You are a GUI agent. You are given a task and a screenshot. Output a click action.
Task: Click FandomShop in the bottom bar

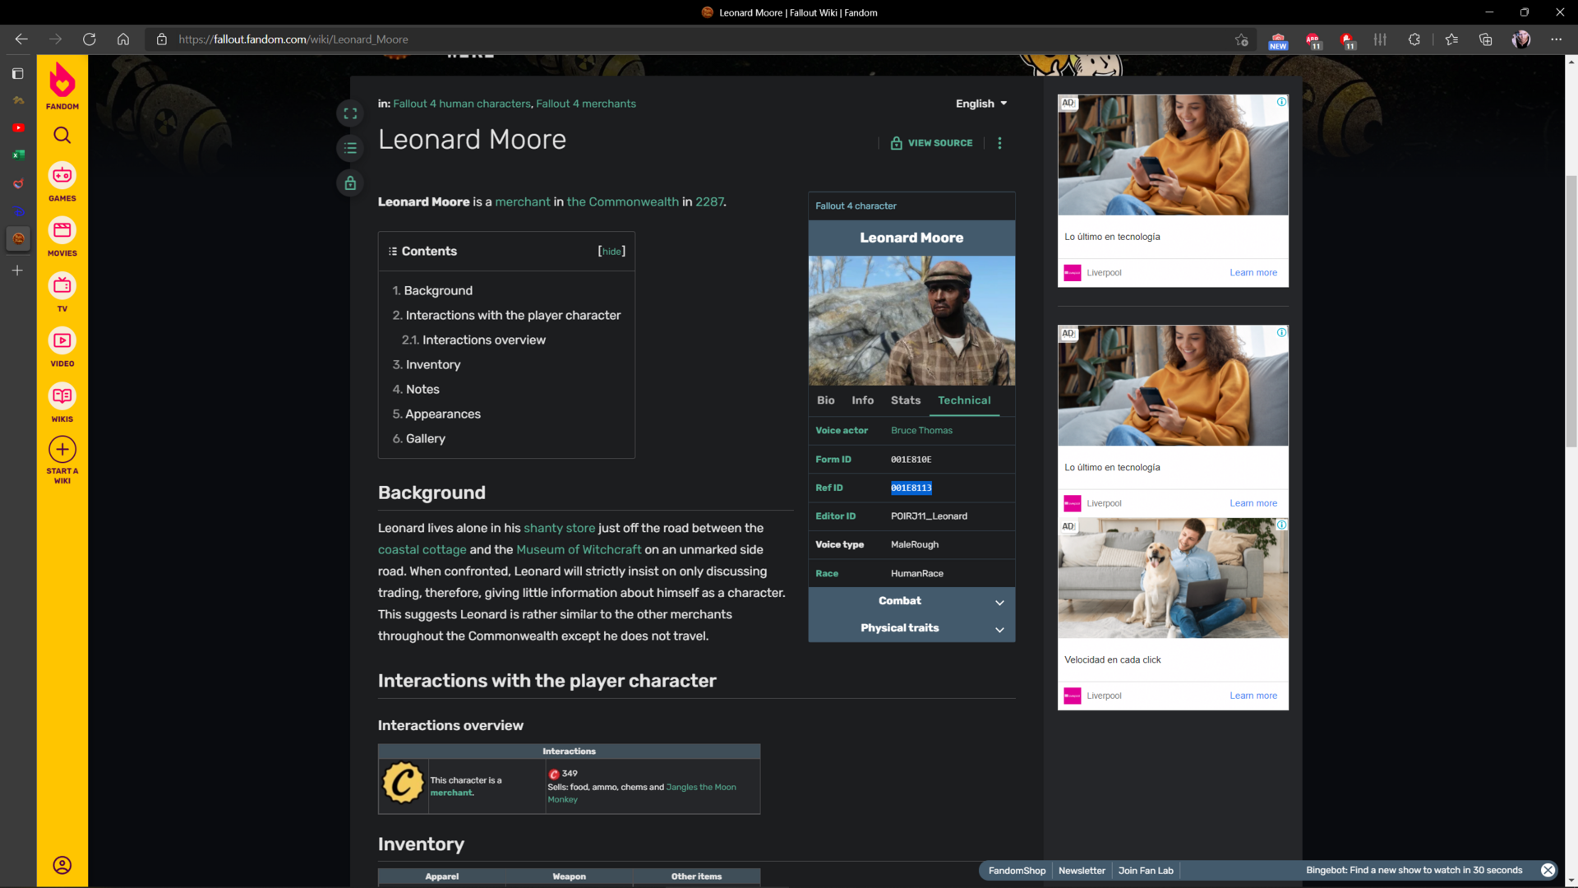[x=1017, y=871]
